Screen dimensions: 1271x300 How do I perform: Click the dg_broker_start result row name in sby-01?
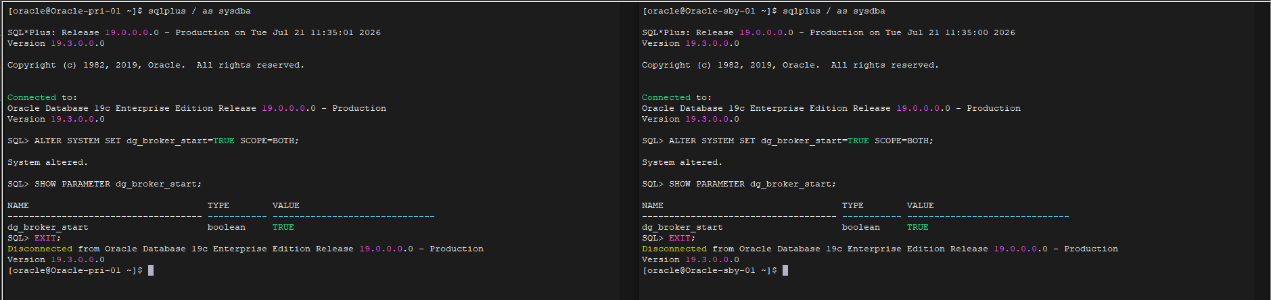coord(683,227)
